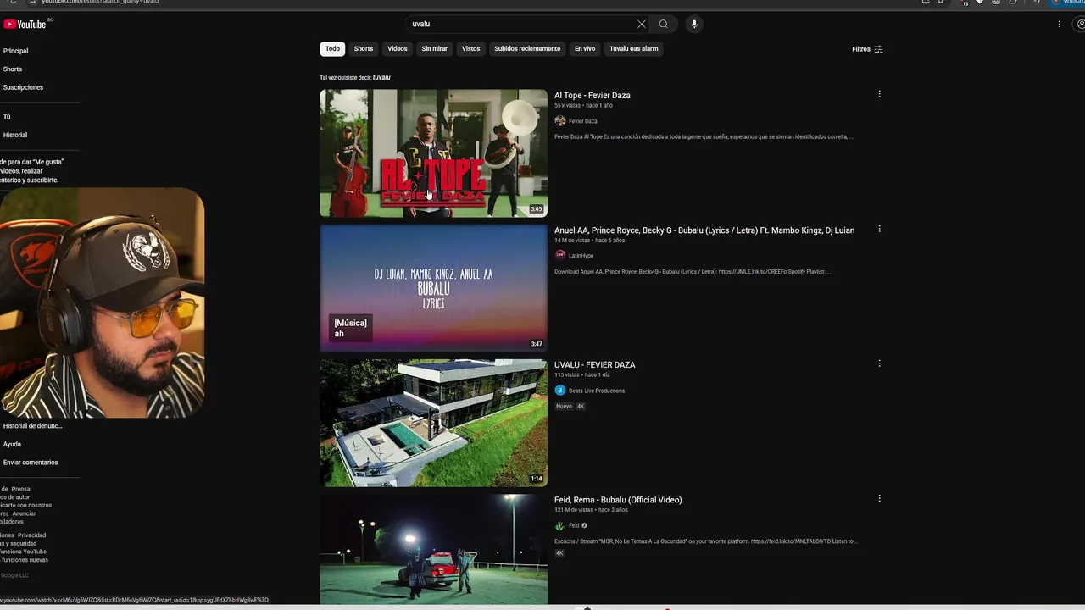
Task: Open Feid channel name link
Action: (574, 525)
